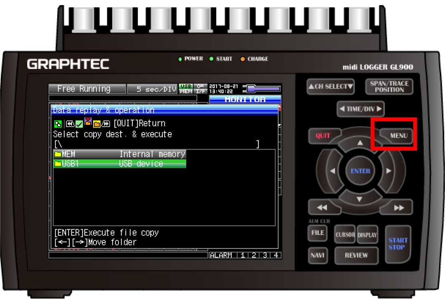Click alarm indicator 2
Viewport: 445px width, 299px height.
click(254, 255)
